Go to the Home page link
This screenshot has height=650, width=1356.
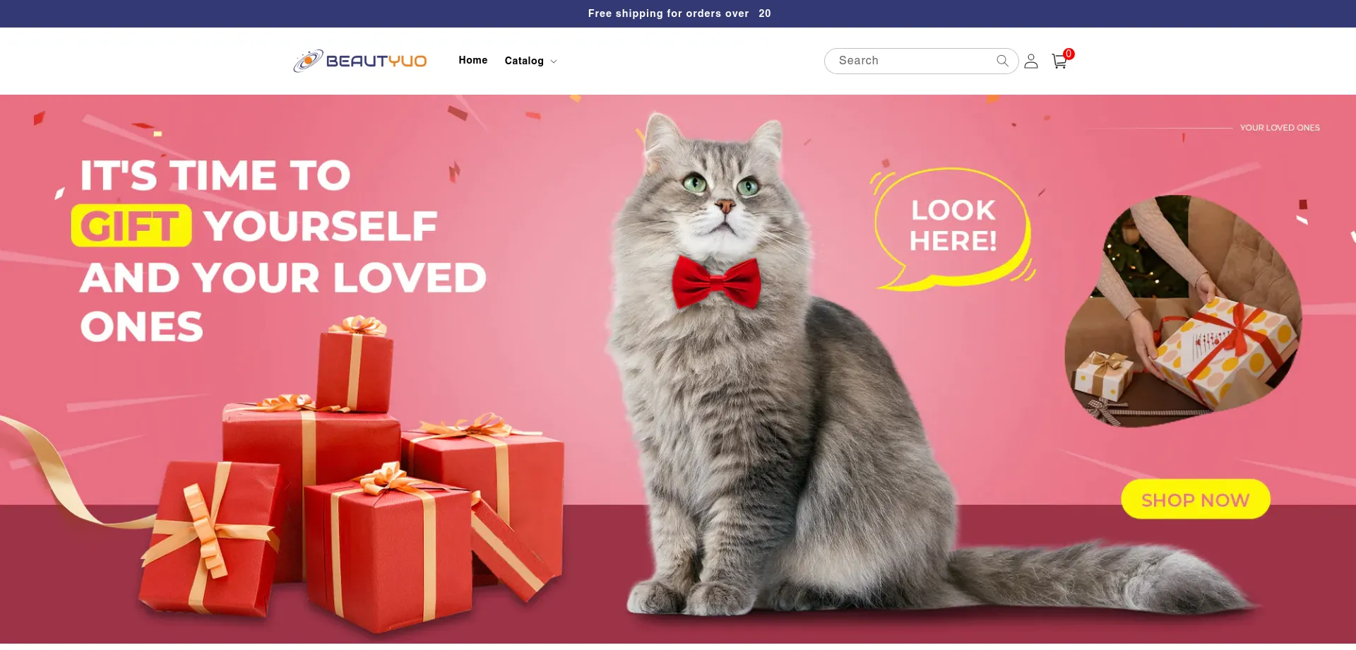coord(472,60)
